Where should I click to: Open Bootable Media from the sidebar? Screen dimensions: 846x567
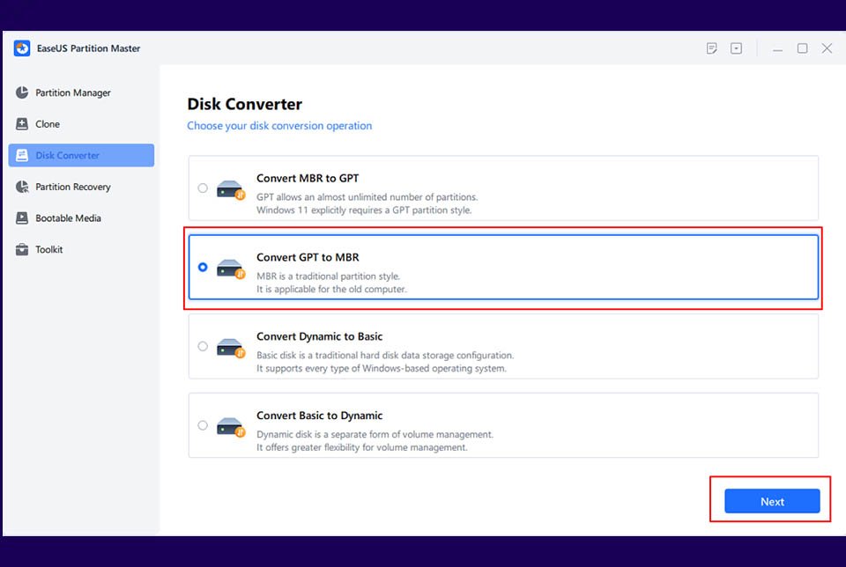[81, 217]
